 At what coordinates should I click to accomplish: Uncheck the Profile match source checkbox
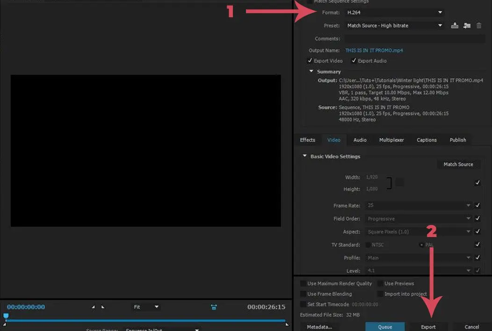[478, 258]
